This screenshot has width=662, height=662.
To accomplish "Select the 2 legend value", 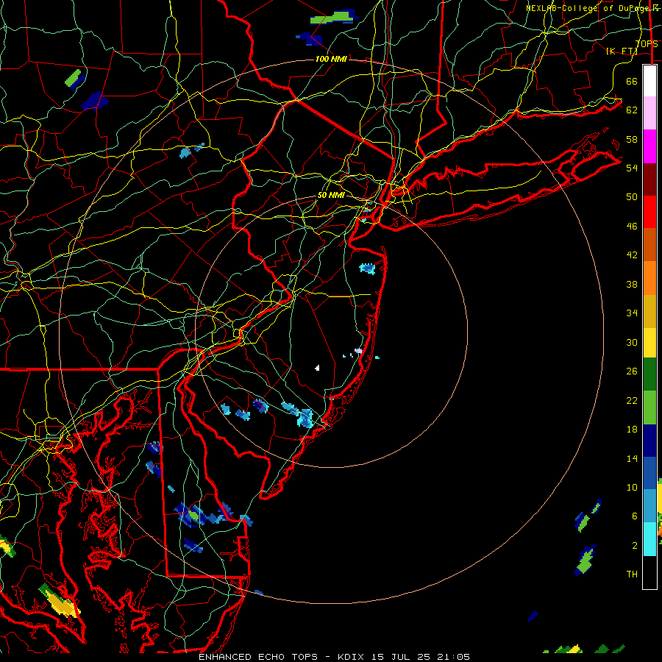I will pos(634,546).
